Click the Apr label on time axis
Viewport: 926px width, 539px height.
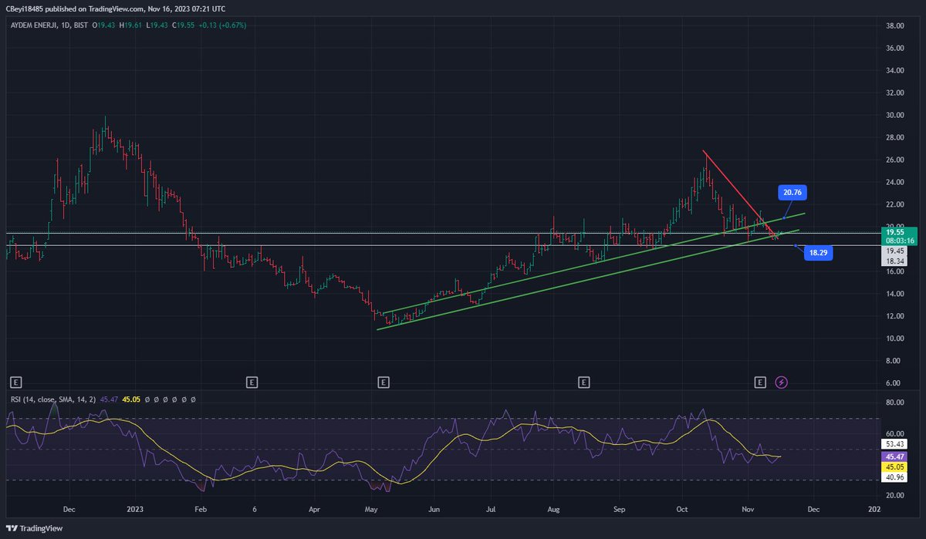(x=314, y=509)
